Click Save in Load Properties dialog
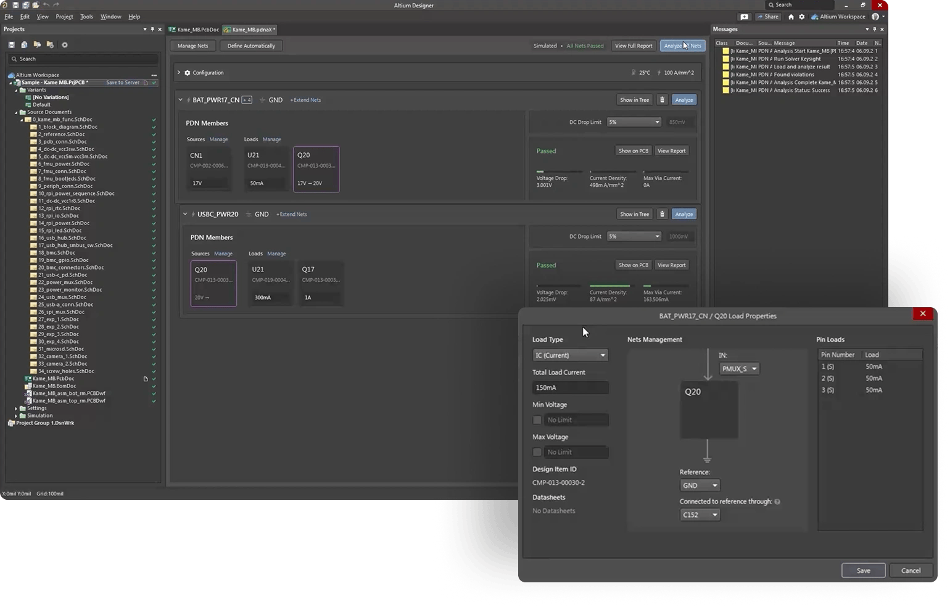The height and width of the screenshot is (607, 950). pyautogui.click(x=863, y=571)
